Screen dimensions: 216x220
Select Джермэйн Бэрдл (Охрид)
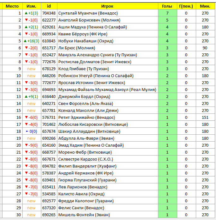(108, 96)
